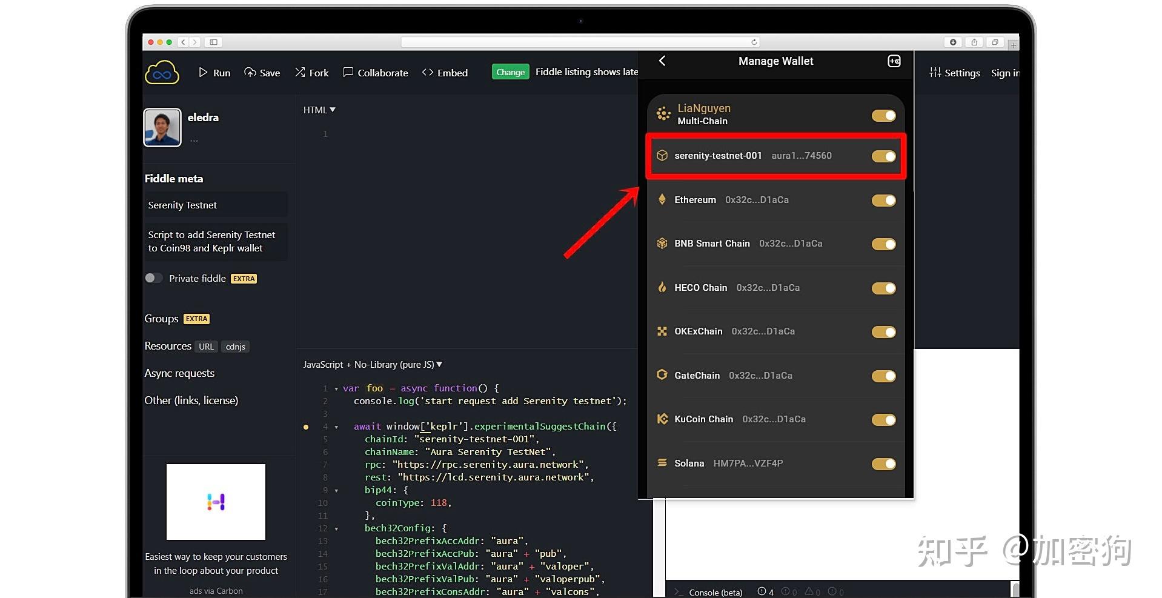Screen dimensions: 1162x598
Task: Open the Collaborate option
Action: pyautogui.click(x=376, y=73)
